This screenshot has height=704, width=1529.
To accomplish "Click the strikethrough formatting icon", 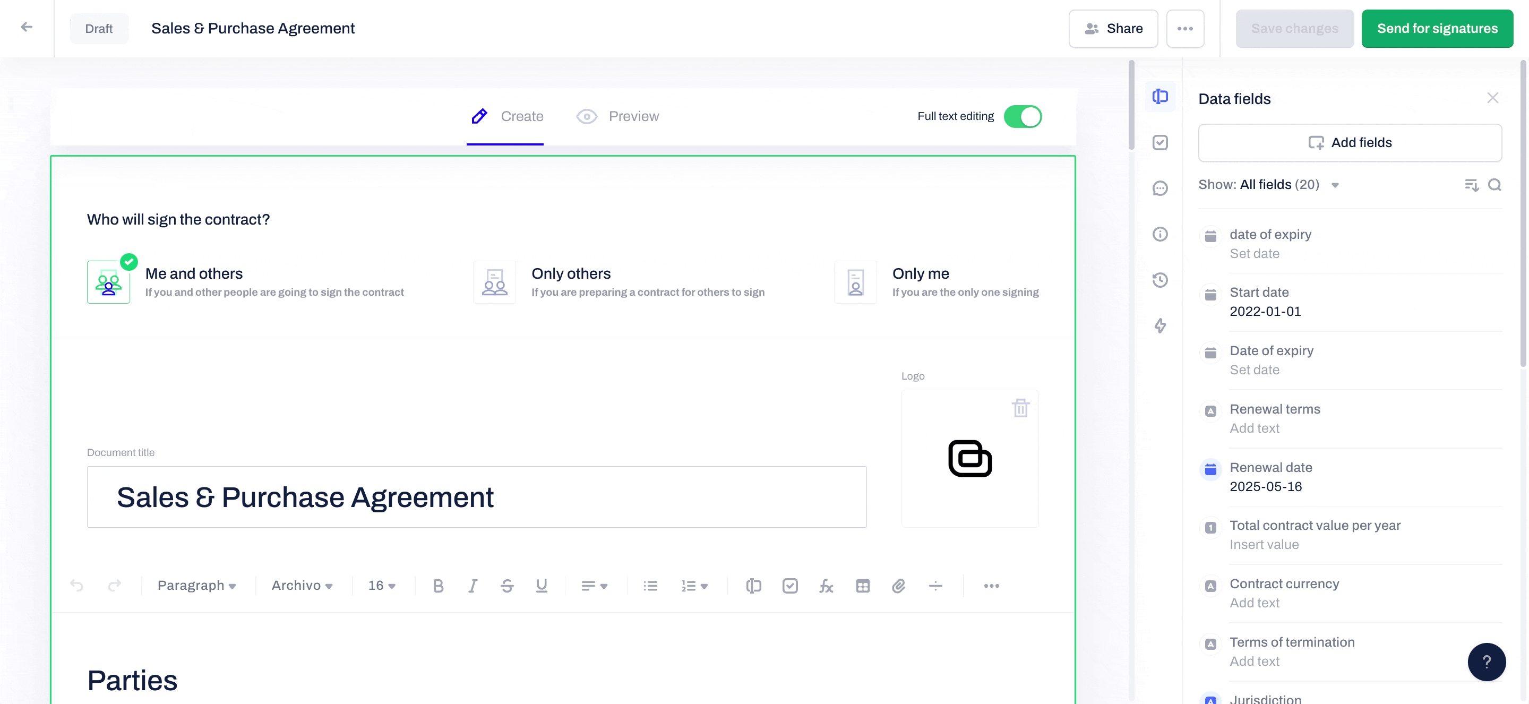I will pyautogui.click(x=506, y=585).
